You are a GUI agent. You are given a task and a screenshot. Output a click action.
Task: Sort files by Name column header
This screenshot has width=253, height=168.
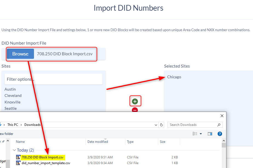click(20, 141)
